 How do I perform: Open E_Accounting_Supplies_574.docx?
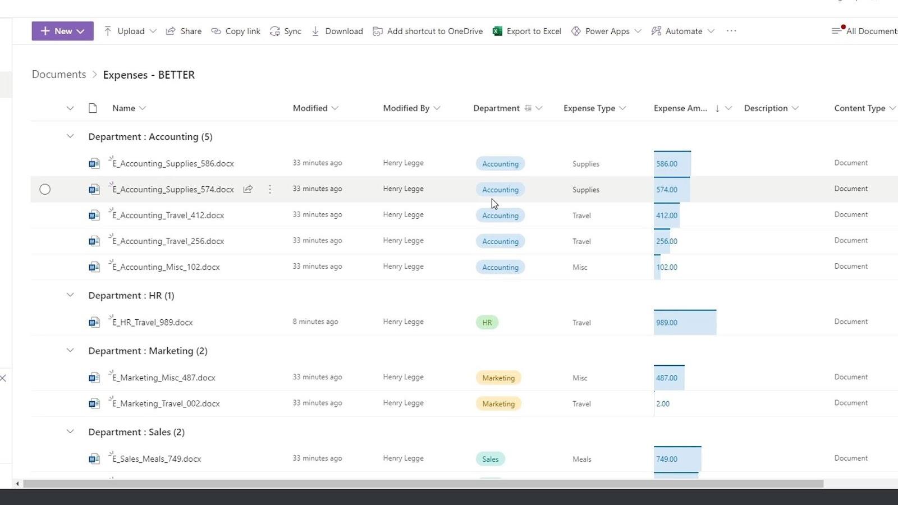point(173,189)
